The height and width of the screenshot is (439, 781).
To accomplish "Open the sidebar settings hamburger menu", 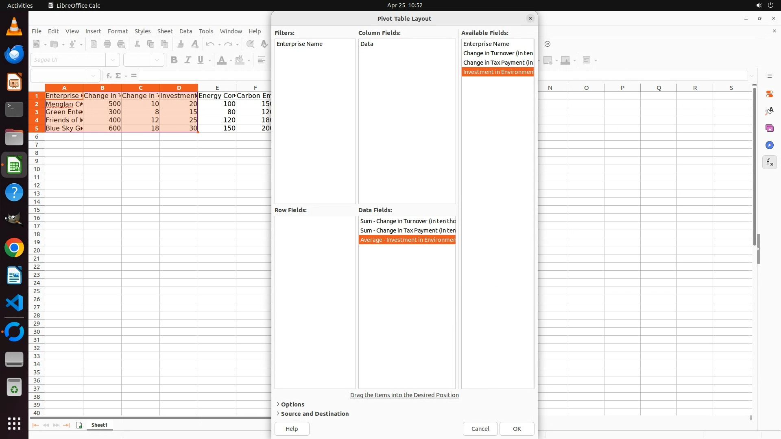I will coord(769,76).
